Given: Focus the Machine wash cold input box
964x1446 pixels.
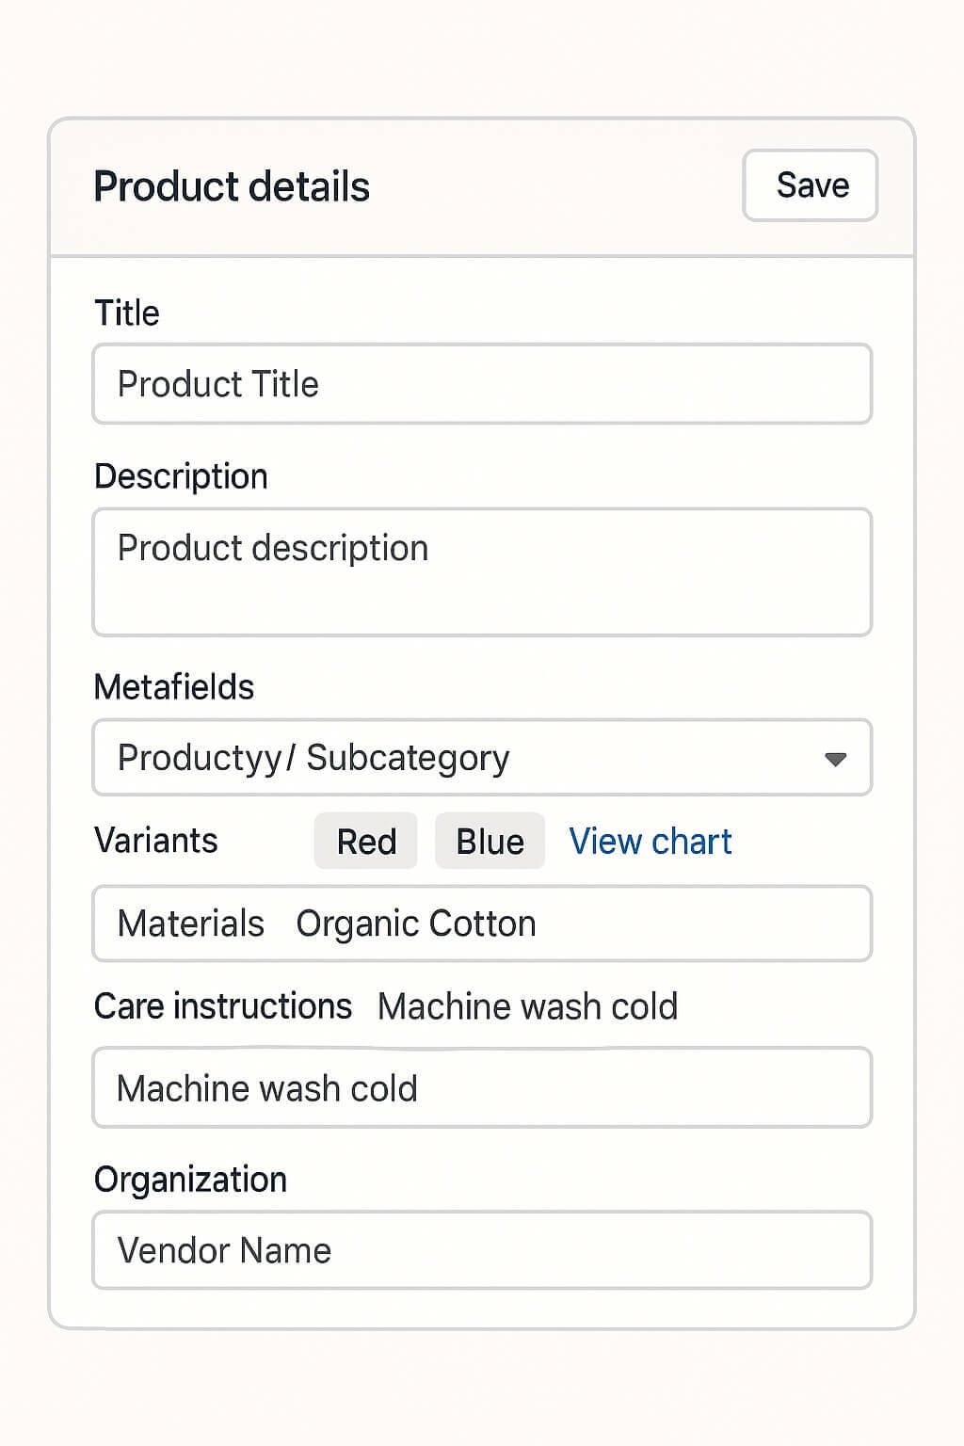Looking at the screenshot, I should coord(482,1088).
